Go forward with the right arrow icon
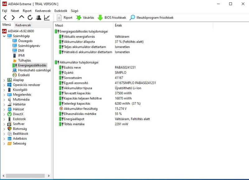249x180 pixels. point(13,17)
